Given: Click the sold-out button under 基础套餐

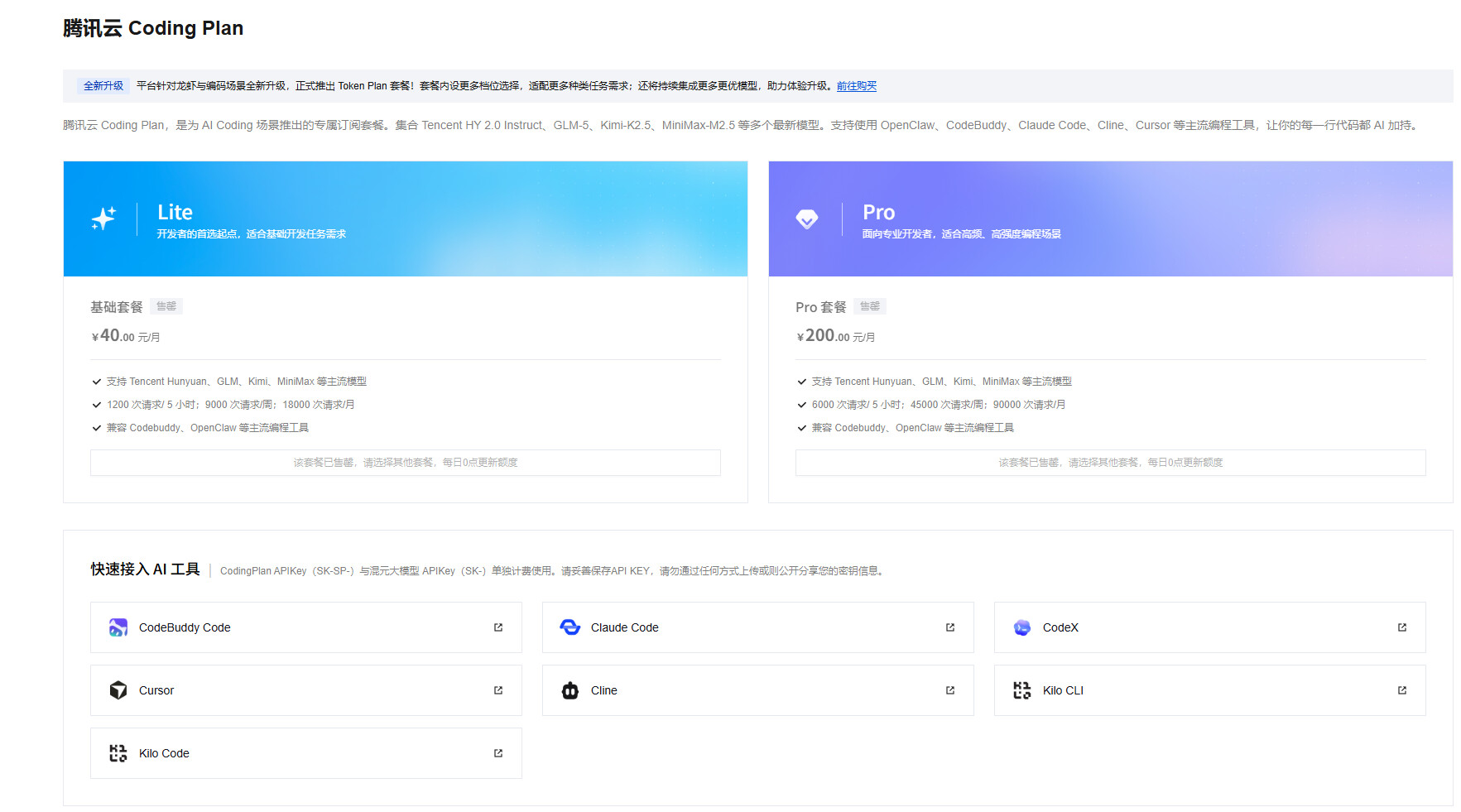Looking at the screenshot, I should [x=406, y=463].
